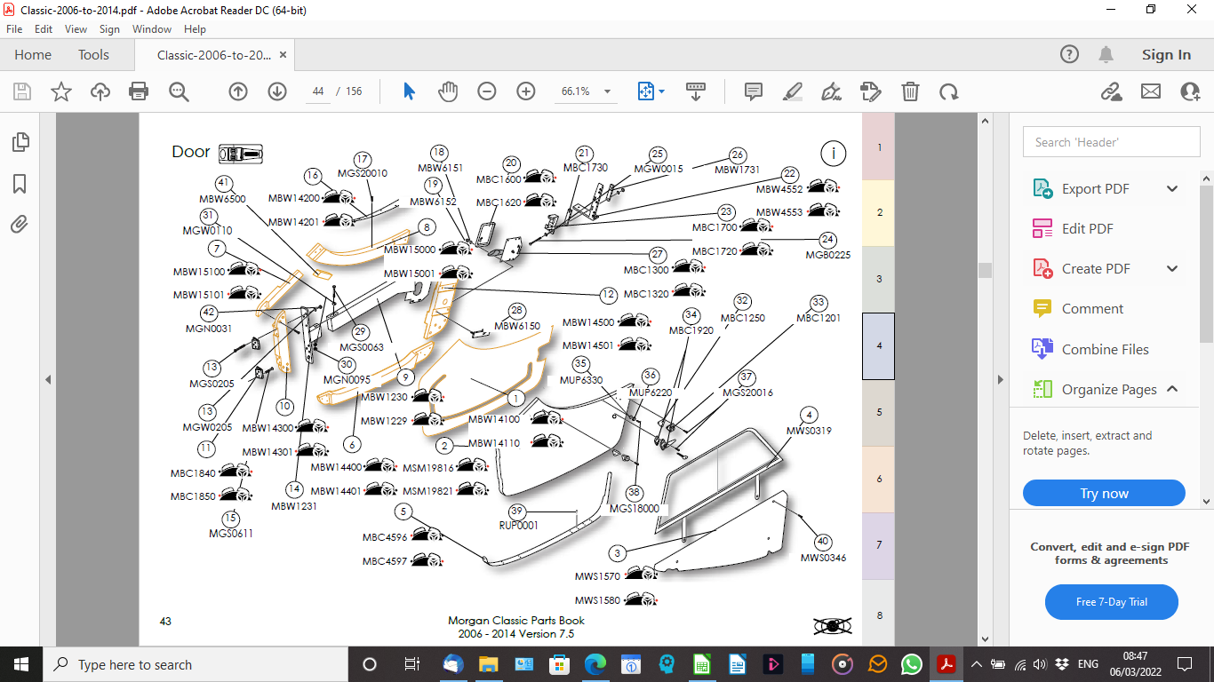Open the Help question mark icon
The image size is (1214, 682).
coord(1069,54)
